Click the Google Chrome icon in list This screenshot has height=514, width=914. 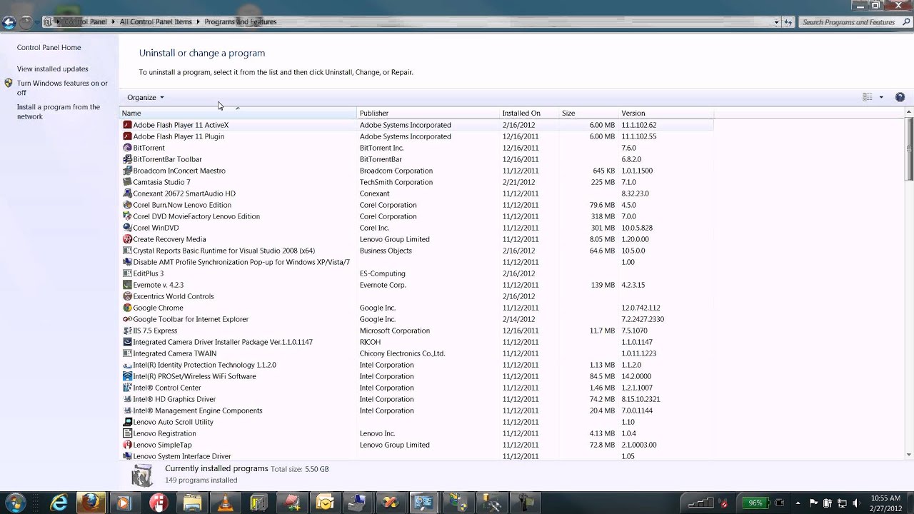127,308
